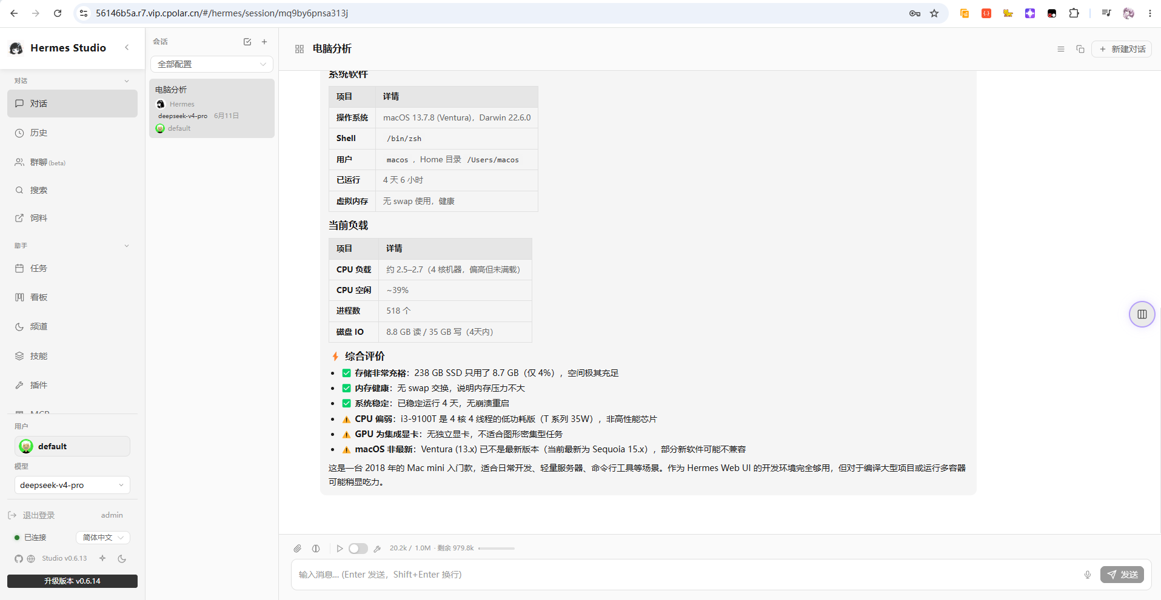The width and height of the screenshot is (1161, 600).
Task: Click the Hermes Studio logo
Action: pyautogui.click(x=16, y=48)
